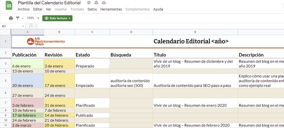Click the Resumen de enero 2020 title

point(195,103)
